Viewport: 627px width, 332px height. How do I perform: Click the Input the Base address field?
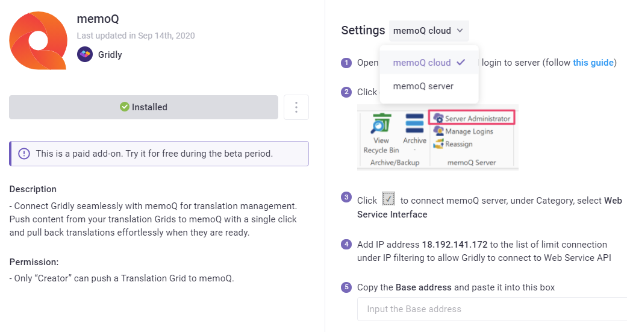492,309
